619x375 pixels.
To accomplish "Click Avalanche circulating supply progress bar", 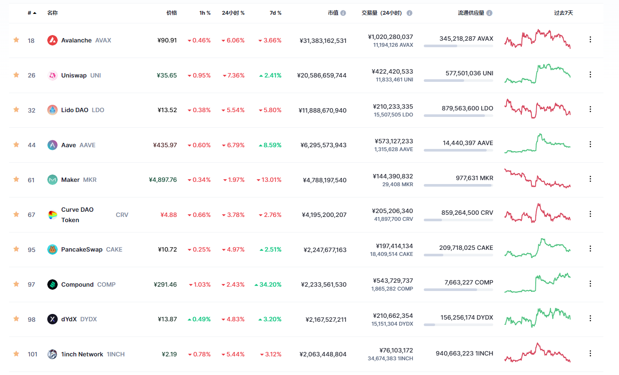I will tap(459, 46).
